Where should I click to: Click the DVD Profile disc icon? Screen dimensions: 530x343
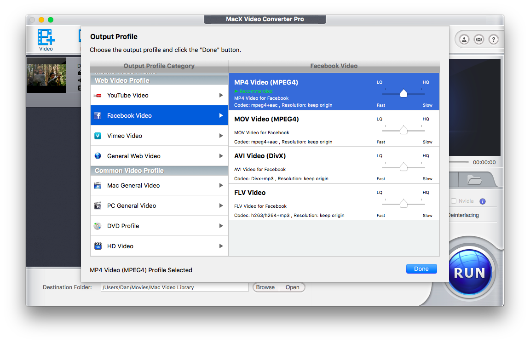point(98,226)
